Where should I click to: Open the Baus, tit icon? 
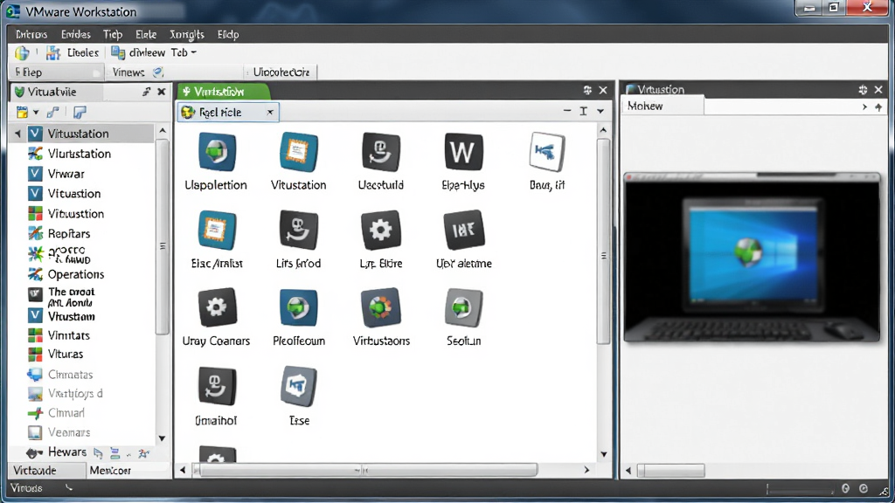[547, 152]
